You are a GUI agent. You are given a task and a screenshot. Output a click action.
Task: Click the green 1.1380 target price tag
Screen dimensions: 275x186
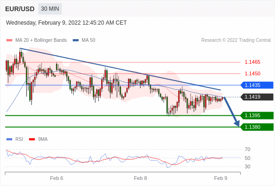pyautogui.click(x=257, y=127)
